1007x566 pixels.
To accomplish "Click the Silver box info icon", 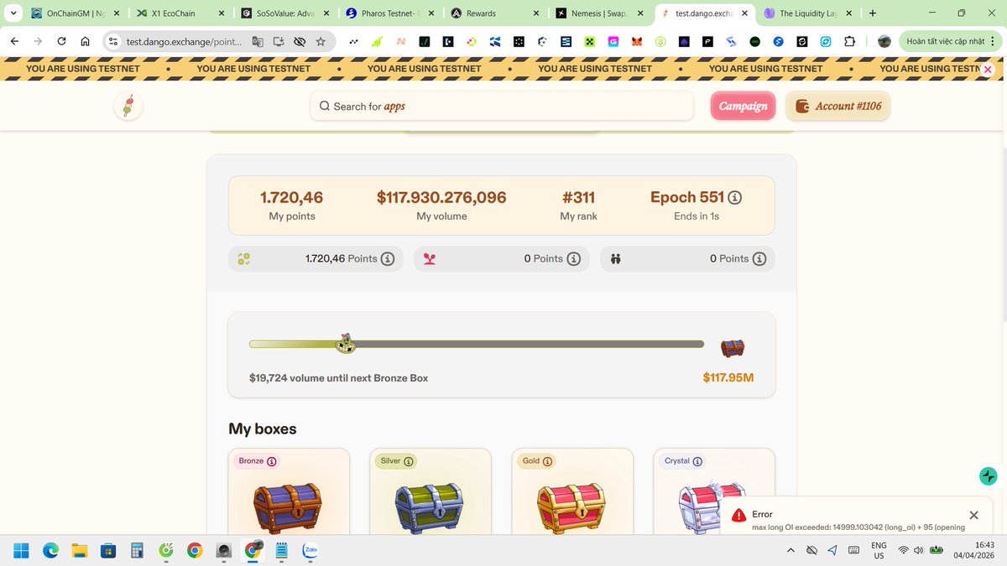I will coord(409,461).
